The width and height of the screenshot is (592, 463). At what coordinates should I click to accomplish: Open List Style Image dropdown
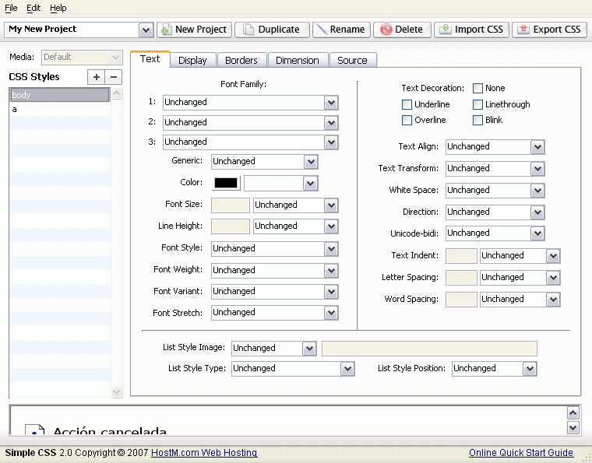coord(309,349)
